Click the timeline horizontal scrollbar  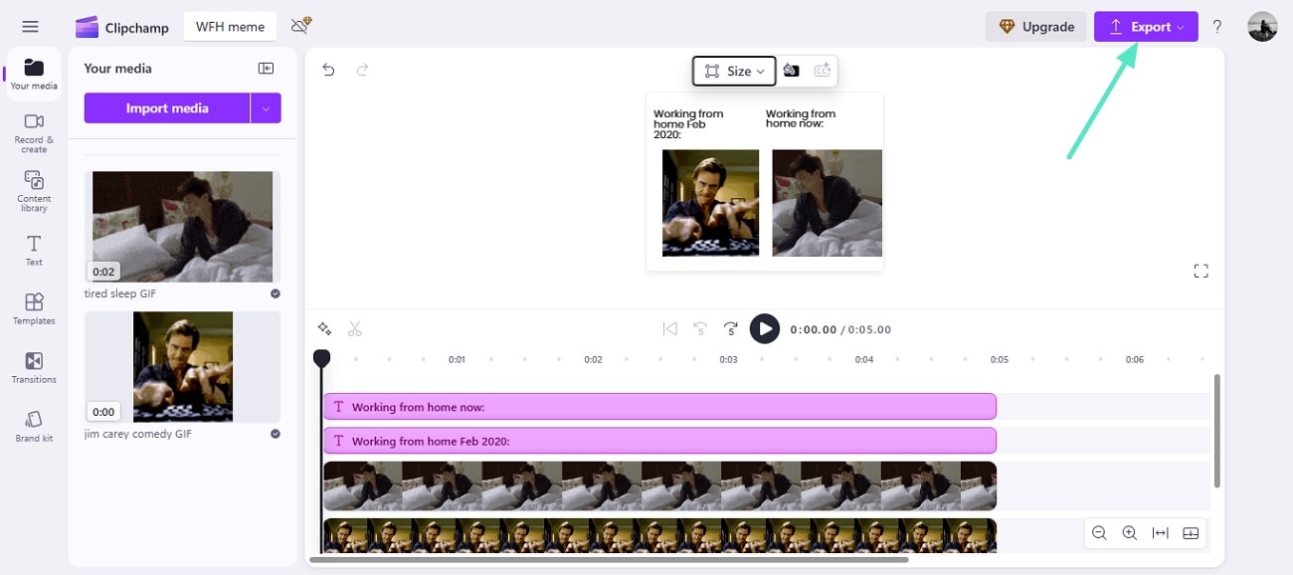click(609, 560)
